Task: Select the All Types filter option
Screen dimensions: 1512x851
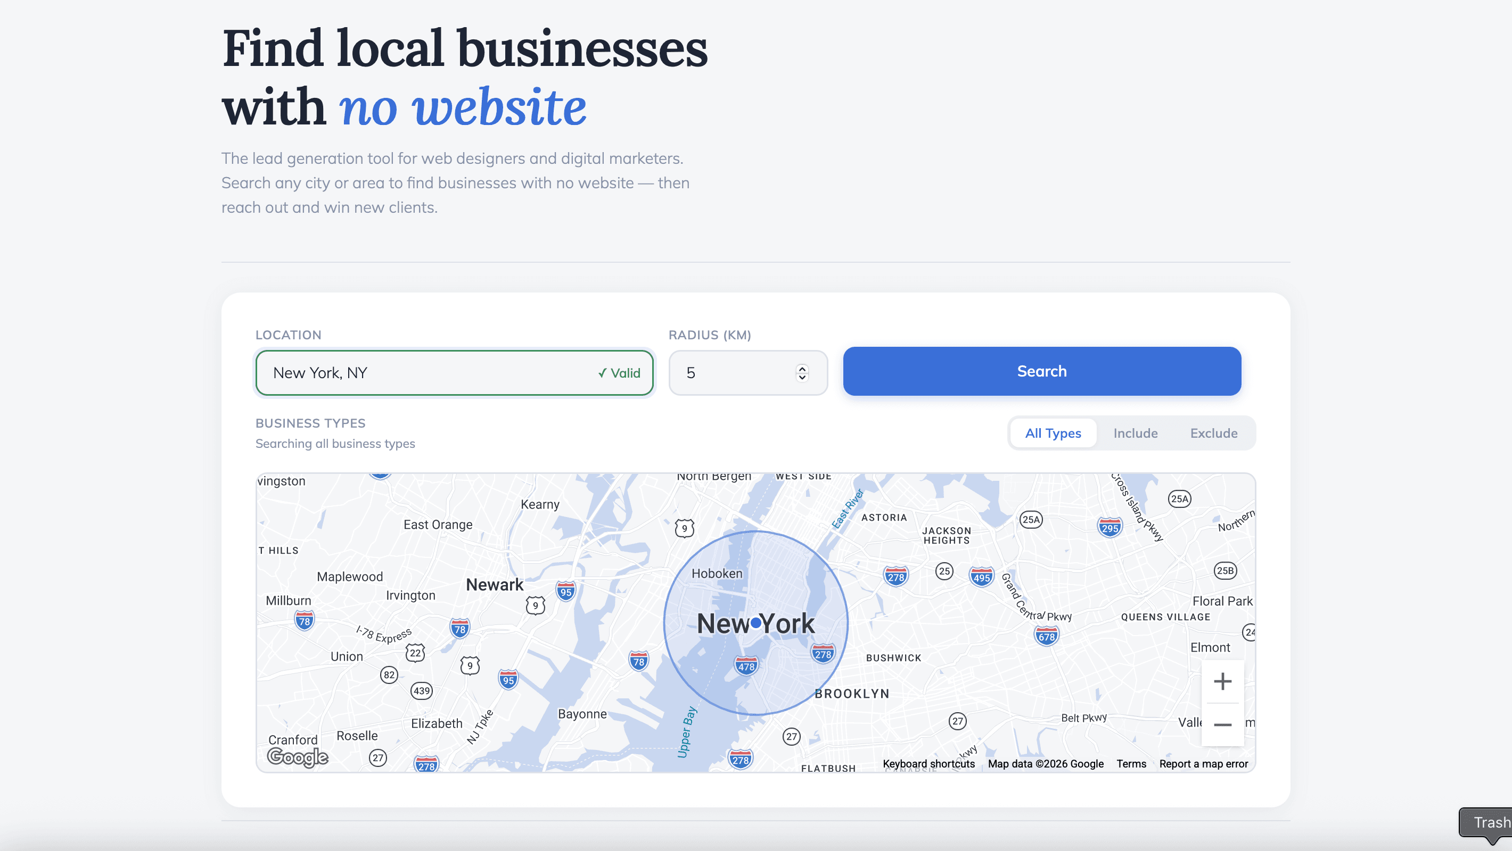Action: (x=1053, y=433)
